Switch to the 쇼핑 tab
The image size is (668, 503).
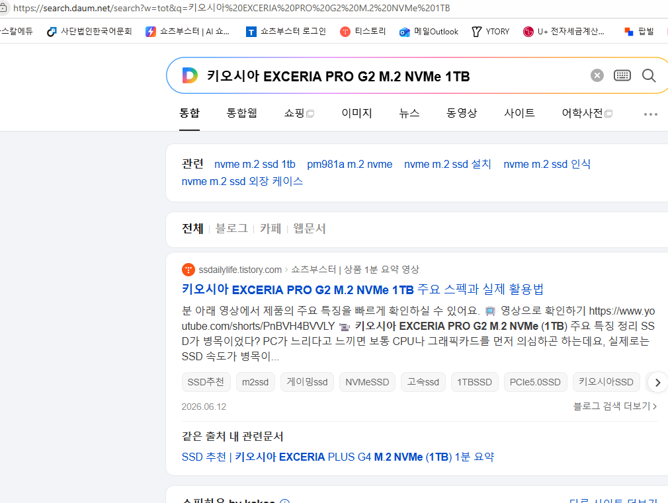(x=299, y=113)
